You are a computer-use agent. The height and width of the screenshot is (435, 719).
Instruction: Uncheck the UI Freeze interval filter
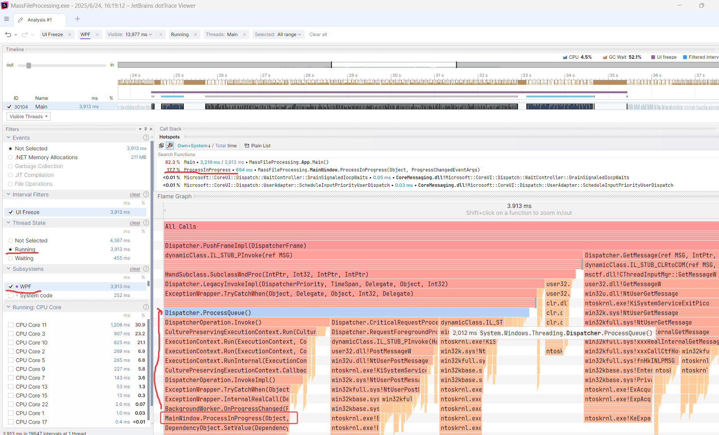(x=11, y=212)
